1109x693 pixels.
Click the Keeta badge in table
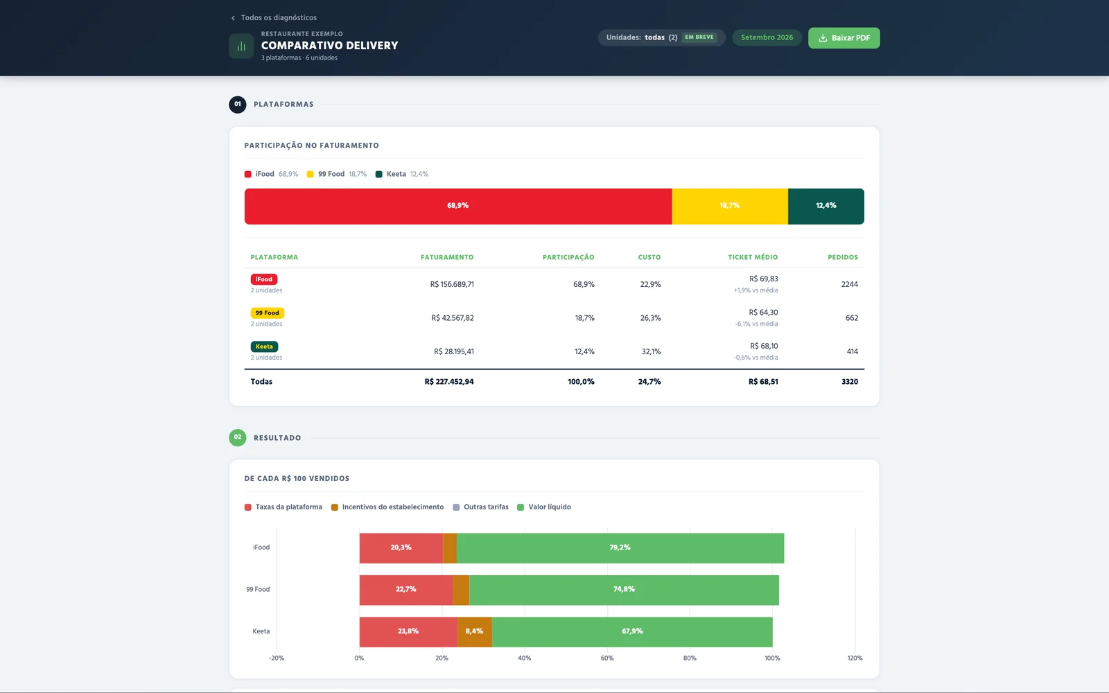point(264,346)
